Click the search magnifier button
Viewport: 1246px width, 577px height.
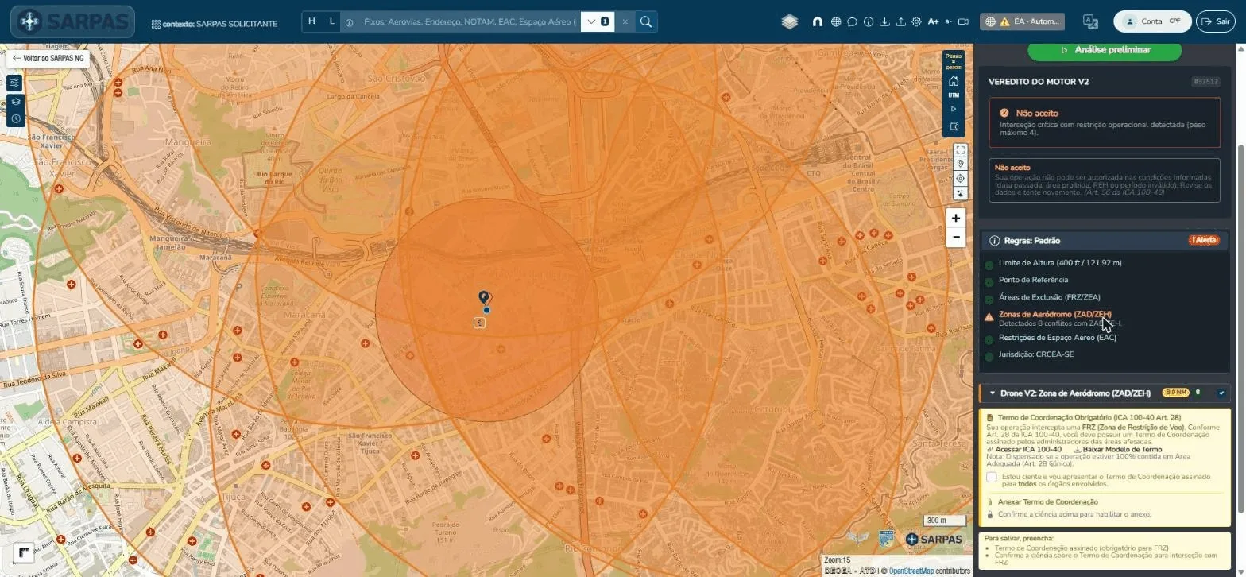point(646,22)
